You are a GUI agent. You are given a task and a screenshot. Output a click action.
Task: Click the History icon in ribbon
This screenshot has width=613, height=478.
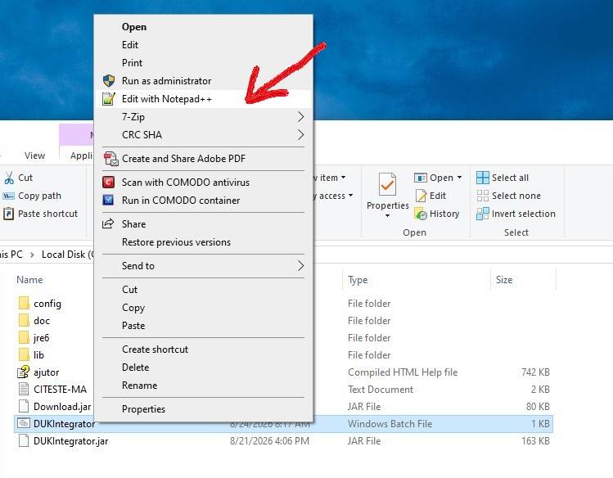[x=421, y=214]
